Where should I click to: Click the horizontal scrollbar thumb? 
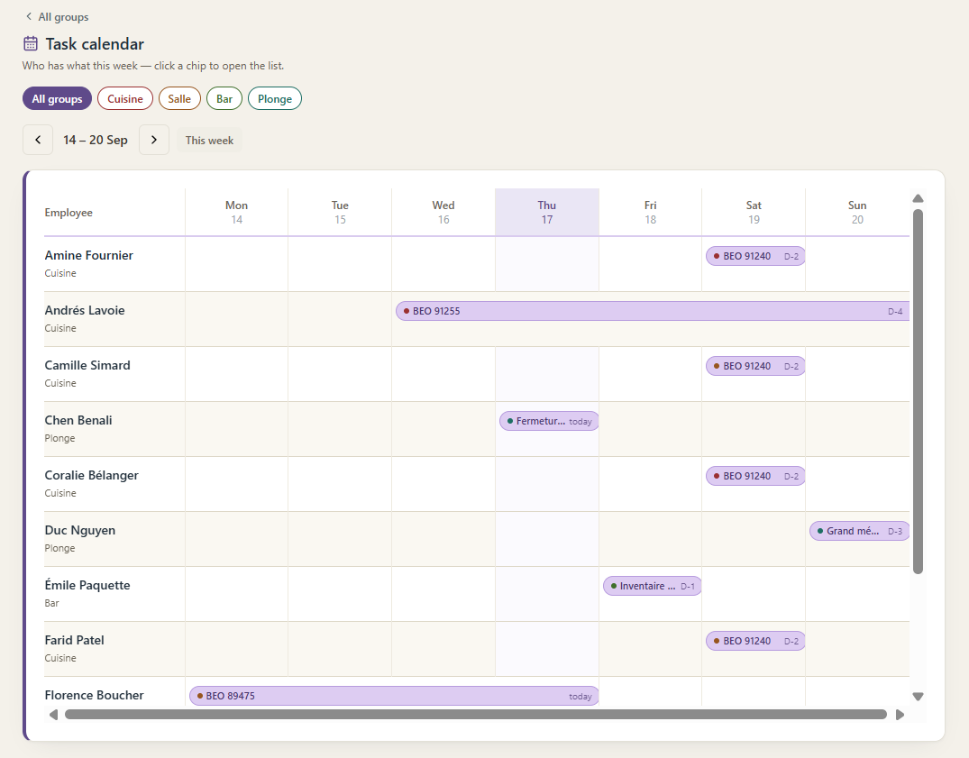pos(476,714)
